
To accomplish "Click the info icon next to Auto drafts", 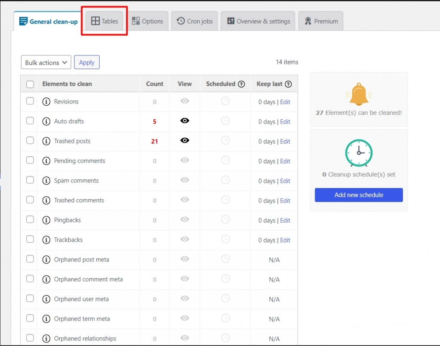I will [46, 121].
